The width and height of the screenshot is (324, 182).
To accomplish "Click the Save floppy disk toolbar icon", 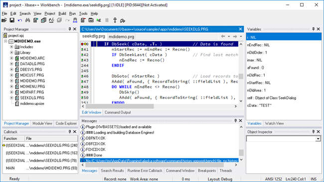I will click(x=12, y=20).
